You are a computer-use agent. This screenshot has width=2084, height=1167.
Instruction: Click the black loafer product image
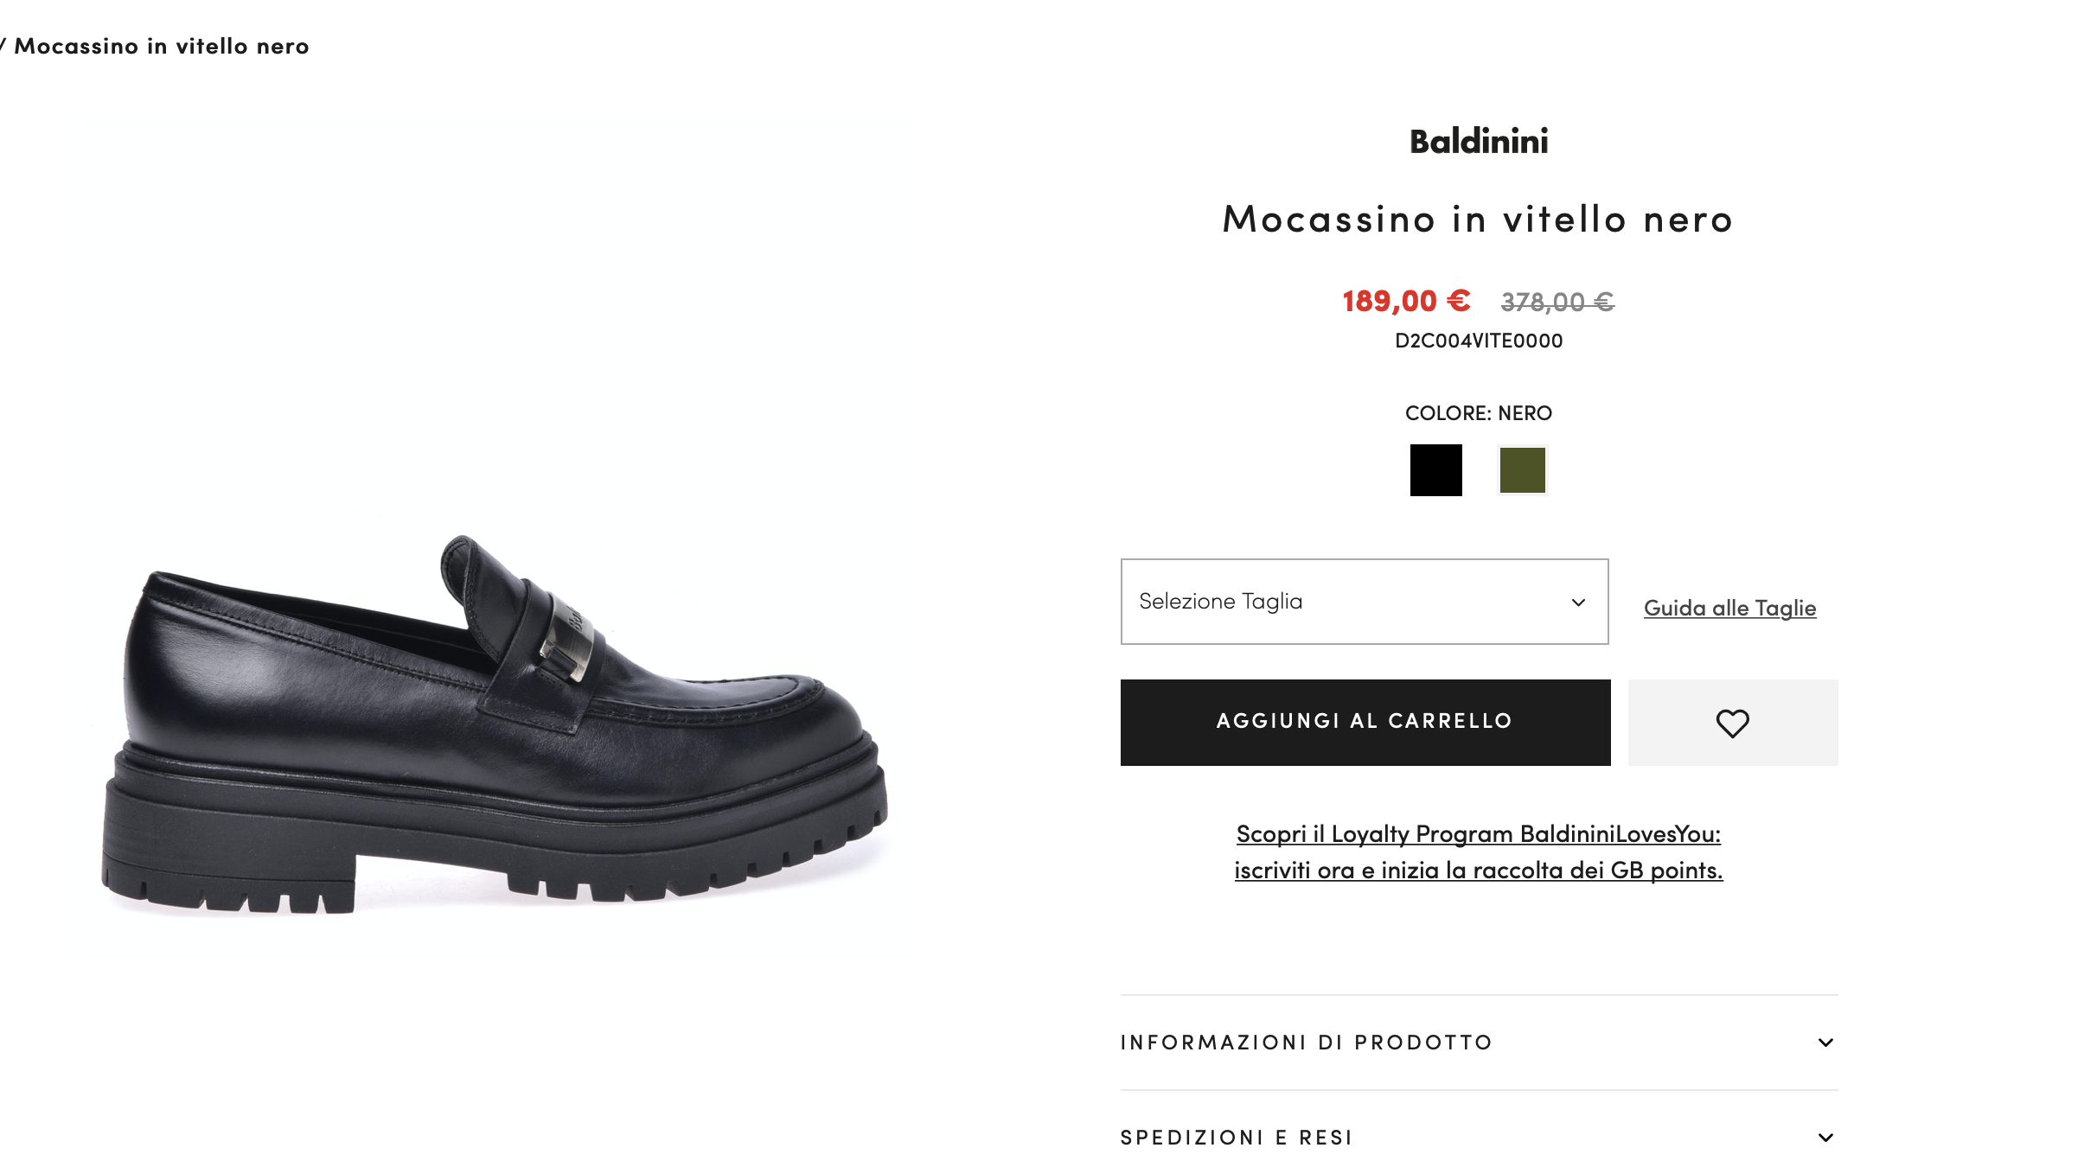coord(495,724)
